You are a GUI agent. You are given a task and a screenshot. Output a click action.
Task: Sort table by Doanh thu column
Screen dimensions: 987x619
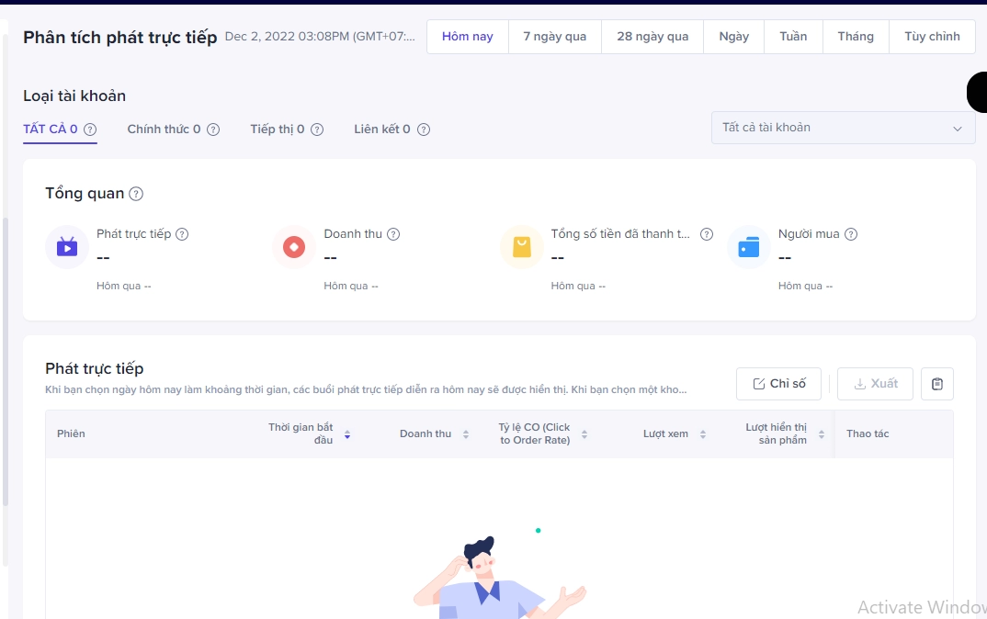click(x=466, y=434)
